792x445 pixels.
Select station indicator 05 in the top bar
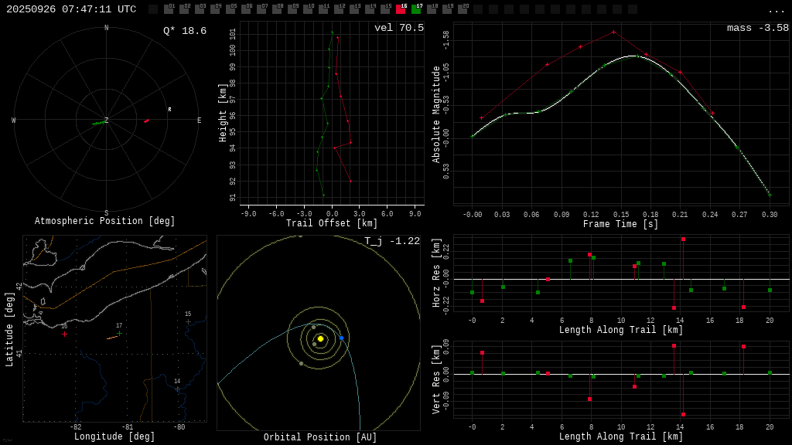[230, 9]
